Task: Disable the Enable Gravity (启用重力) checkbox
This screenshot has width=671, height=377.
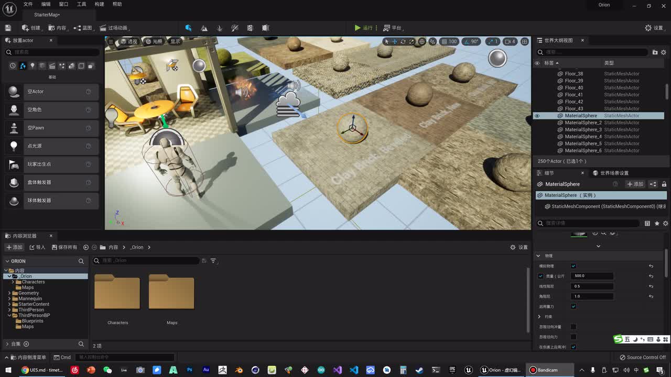Action: (x=573, y=306)
